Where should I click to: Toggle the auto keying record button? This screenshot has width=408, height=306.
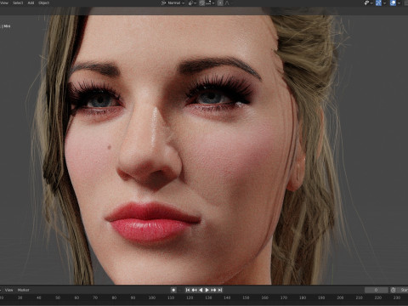pyautogui.click(x=173, y=290)
